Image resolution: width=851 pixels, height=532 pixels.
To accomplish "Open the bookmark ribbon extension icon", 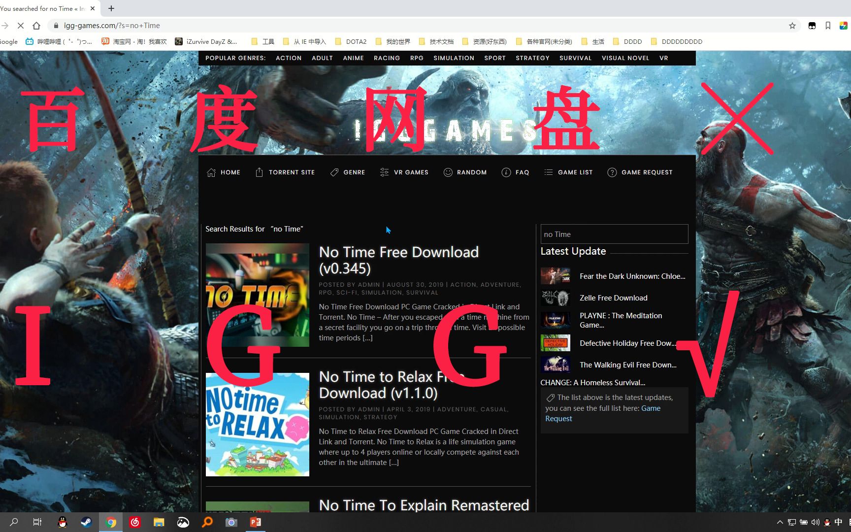I will click(x=828, y=26).
